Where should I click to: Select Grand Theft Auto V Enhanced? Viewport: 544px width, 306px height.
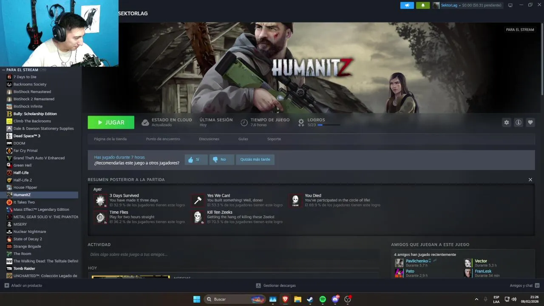pos(39,158)
